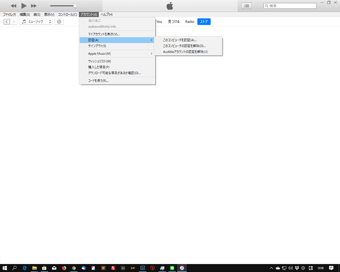This screenshot has height=272, width=340.
Task: Open Windows search from the taskbar
Action: [x=15, y=268]
